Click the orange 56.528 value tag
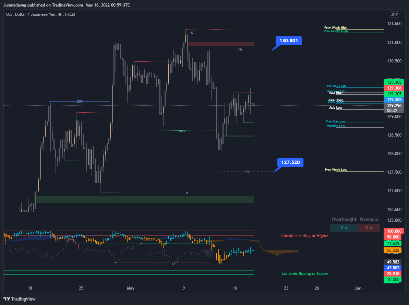409x305 pixels. 393,250
